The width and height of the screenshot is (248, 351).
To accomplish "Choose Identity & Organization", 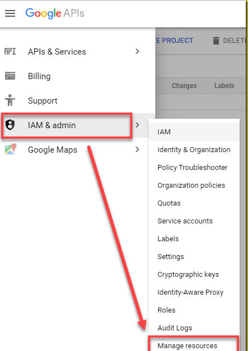I will (x=194, y=150).
